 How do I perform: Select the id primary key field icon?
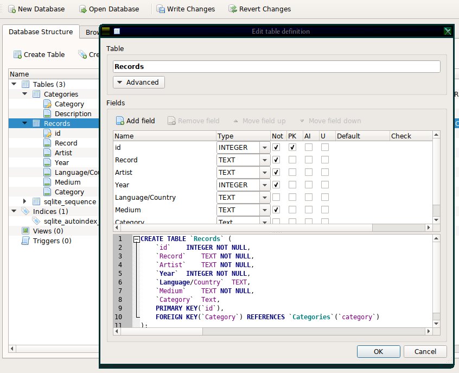pos(48,134)
